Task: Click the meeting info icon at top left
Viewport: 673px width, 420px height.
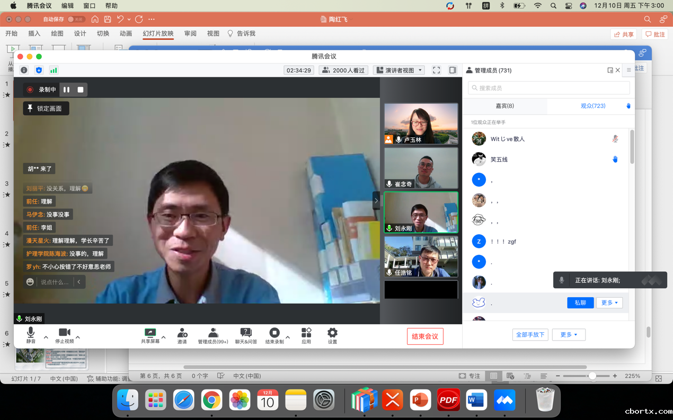Action: coord(24,70)
